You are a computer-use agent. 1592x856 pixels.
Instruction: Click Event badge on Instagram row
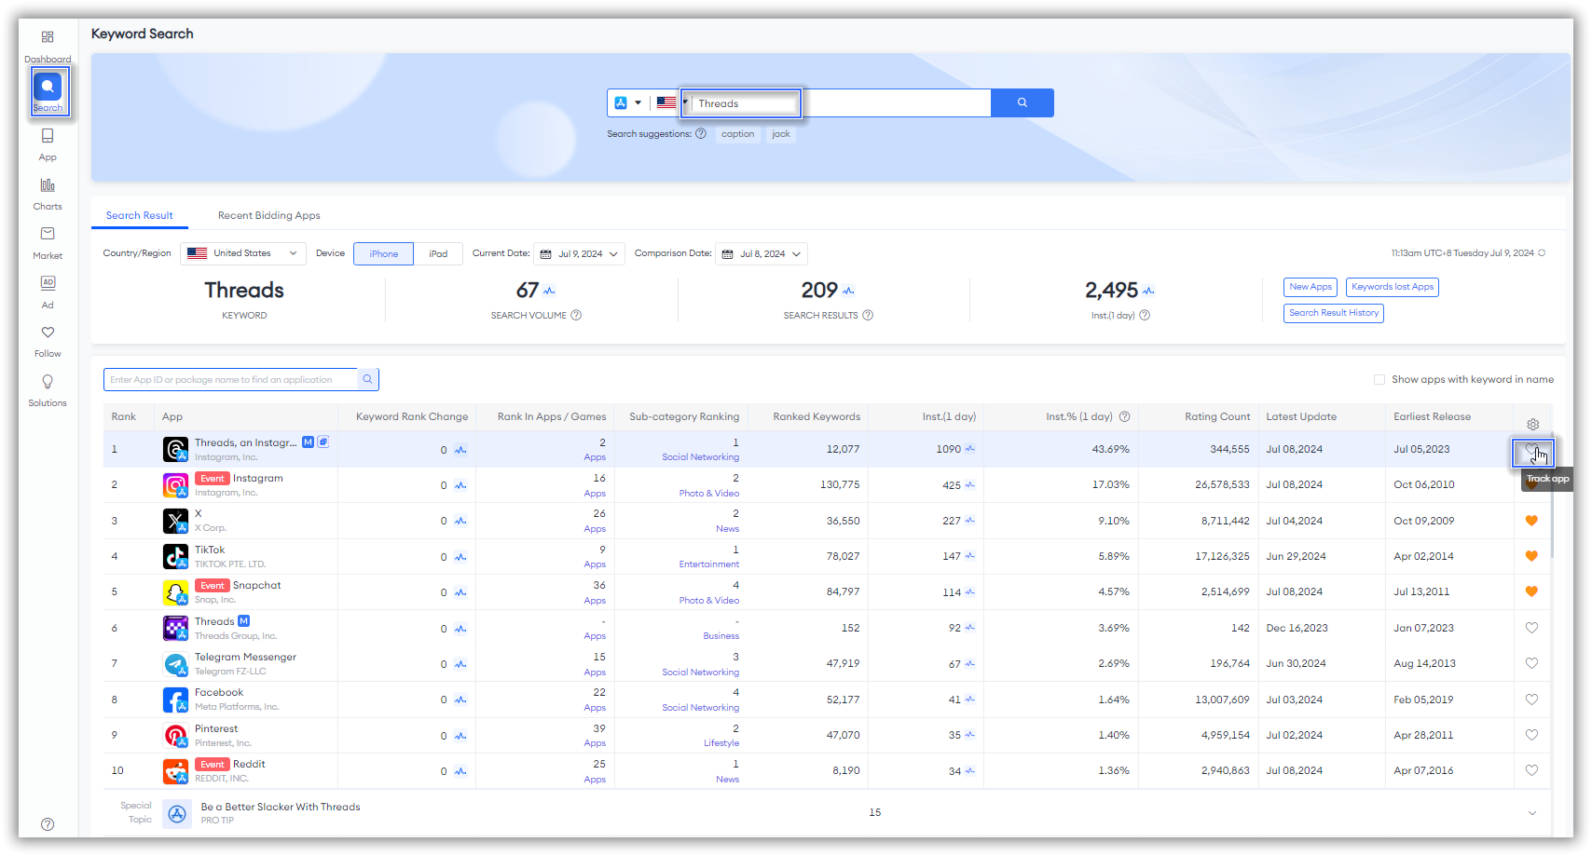coord(213,479)
